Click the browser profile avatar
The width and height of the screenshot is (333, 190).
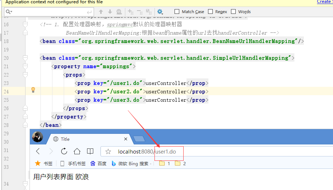[x=38, y=137]
